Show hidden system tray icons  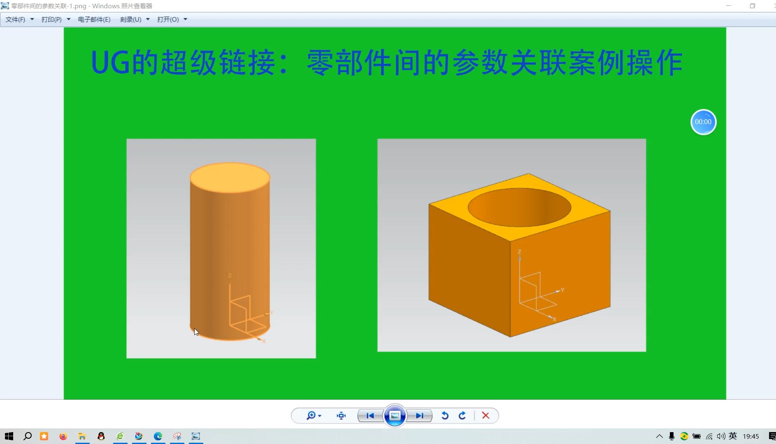[659, 436]
